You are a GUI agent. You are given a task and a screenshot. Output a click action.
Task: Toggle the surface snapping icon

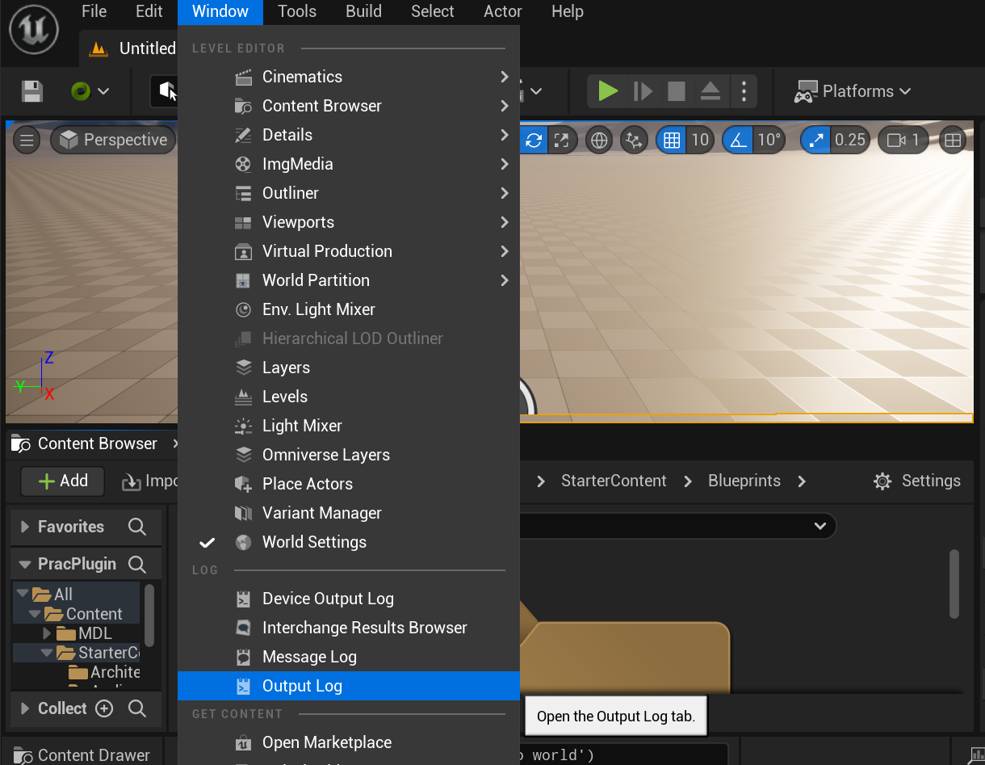(634, 141)
